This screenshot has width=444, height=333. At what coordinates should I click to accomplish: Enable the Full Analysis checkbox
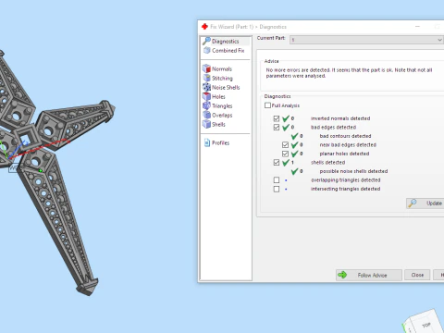click(x=267, y=105)
